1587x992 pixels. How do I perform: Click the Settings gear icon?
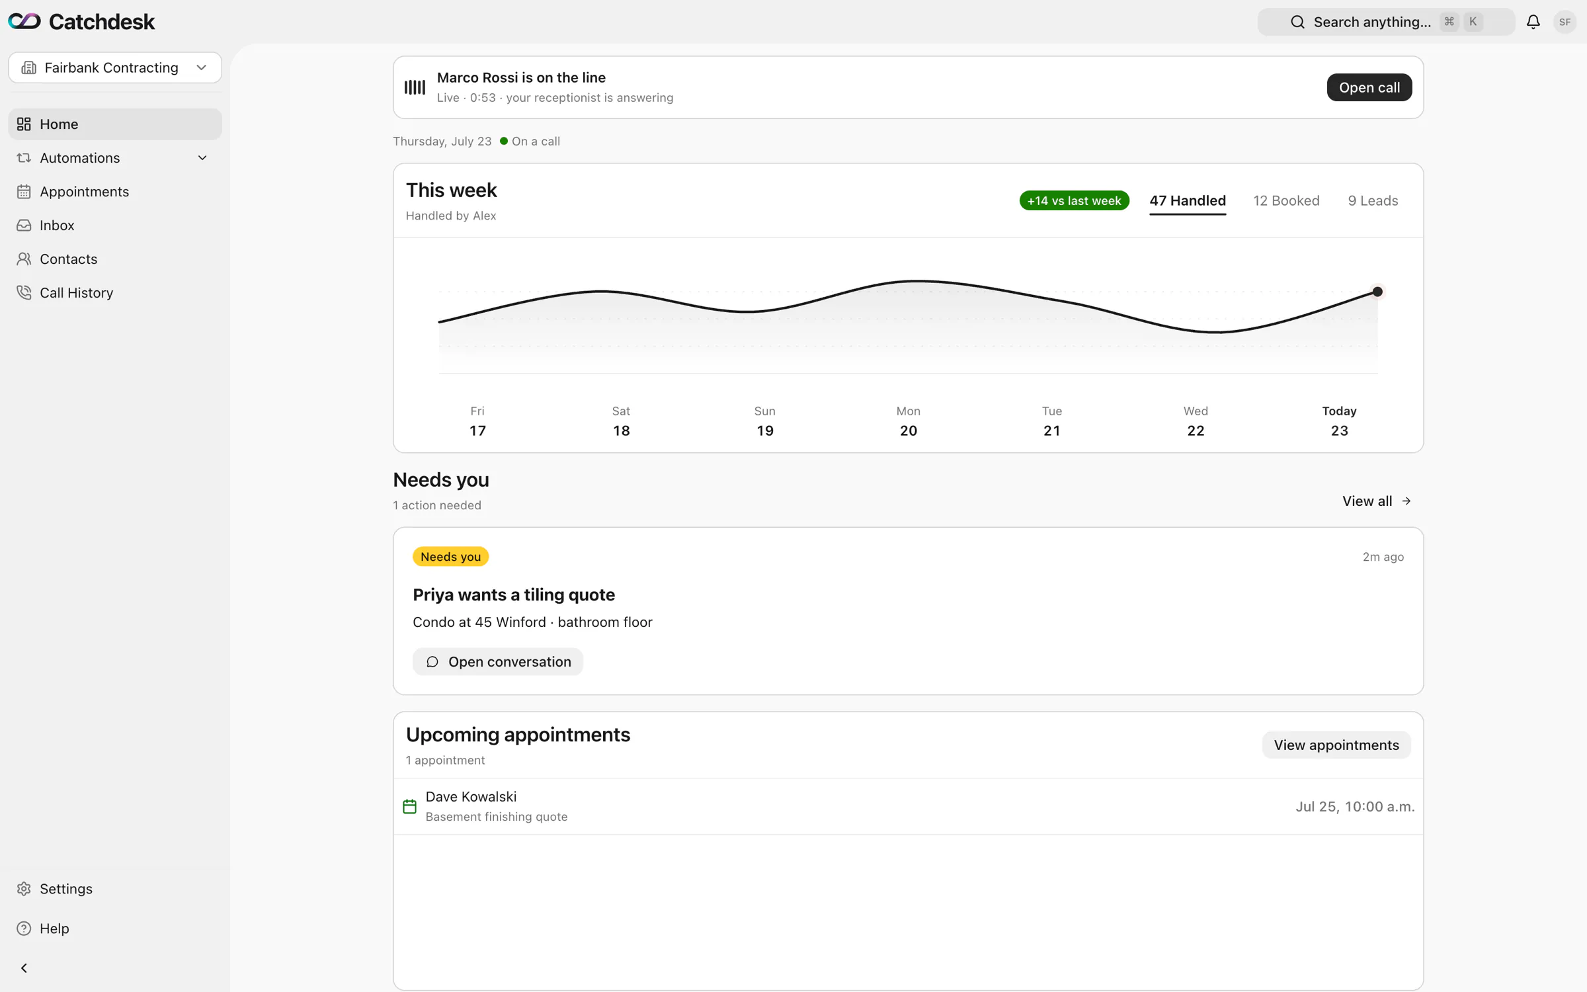tap(24, 889)
